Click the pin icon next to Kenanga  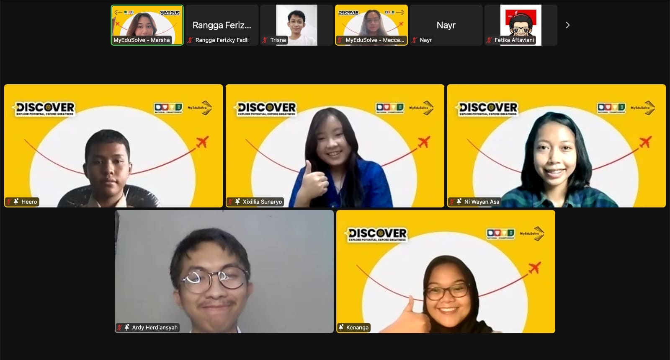pyautogui.click(x=341, y=327)
